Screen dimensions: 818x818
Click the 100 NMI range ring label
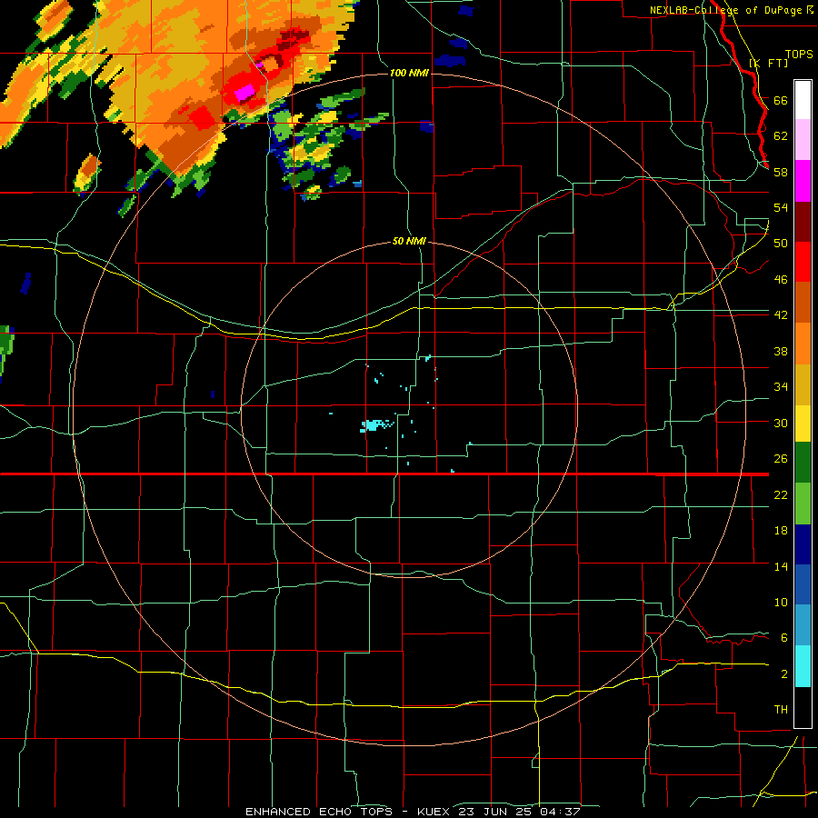click(409, 73)
